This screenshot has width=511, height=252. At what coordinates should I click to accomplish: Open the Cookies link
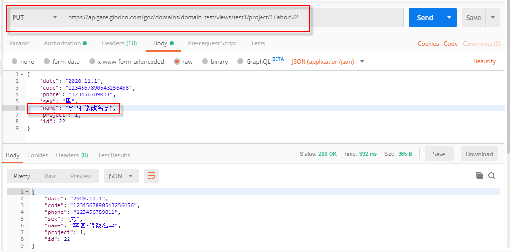click(x=428, y=44)
